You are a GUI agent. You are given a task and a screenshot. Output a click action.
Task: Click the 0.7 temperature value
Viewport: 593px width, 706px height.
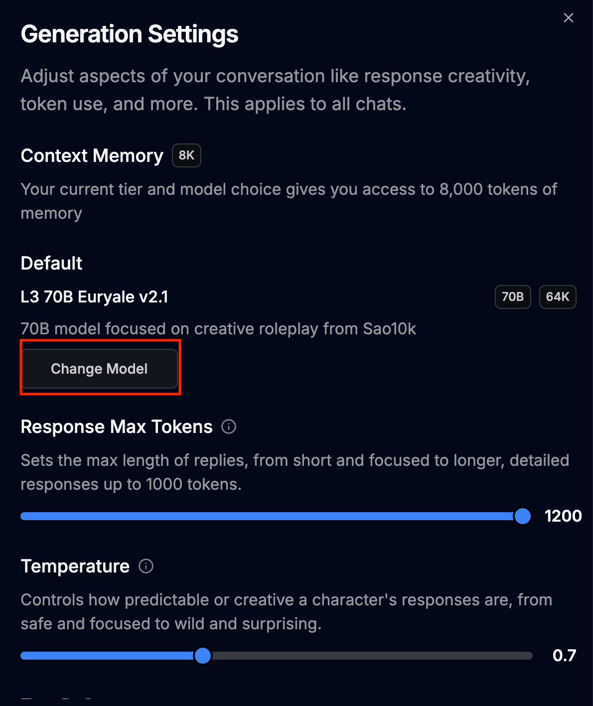pos(564,656)
